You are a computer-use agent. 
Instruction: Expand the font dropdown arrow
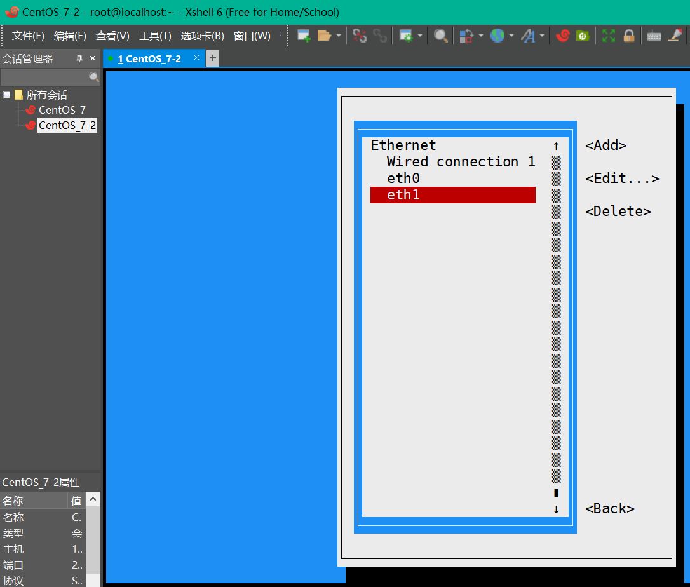point(542,35)
